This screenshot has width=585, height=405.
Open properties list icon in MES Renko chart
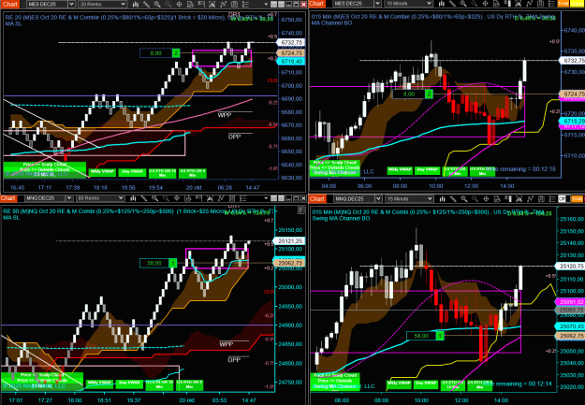coord(245,4)
